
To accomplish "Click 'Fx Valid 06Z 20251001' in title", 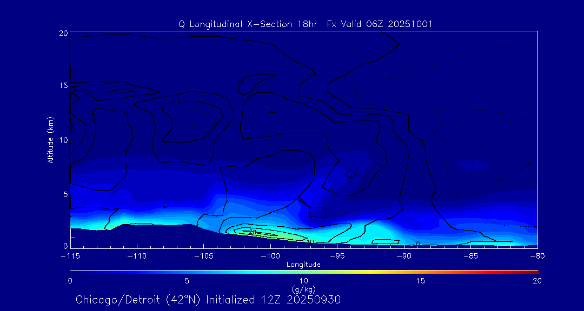I will pos(380,24).
